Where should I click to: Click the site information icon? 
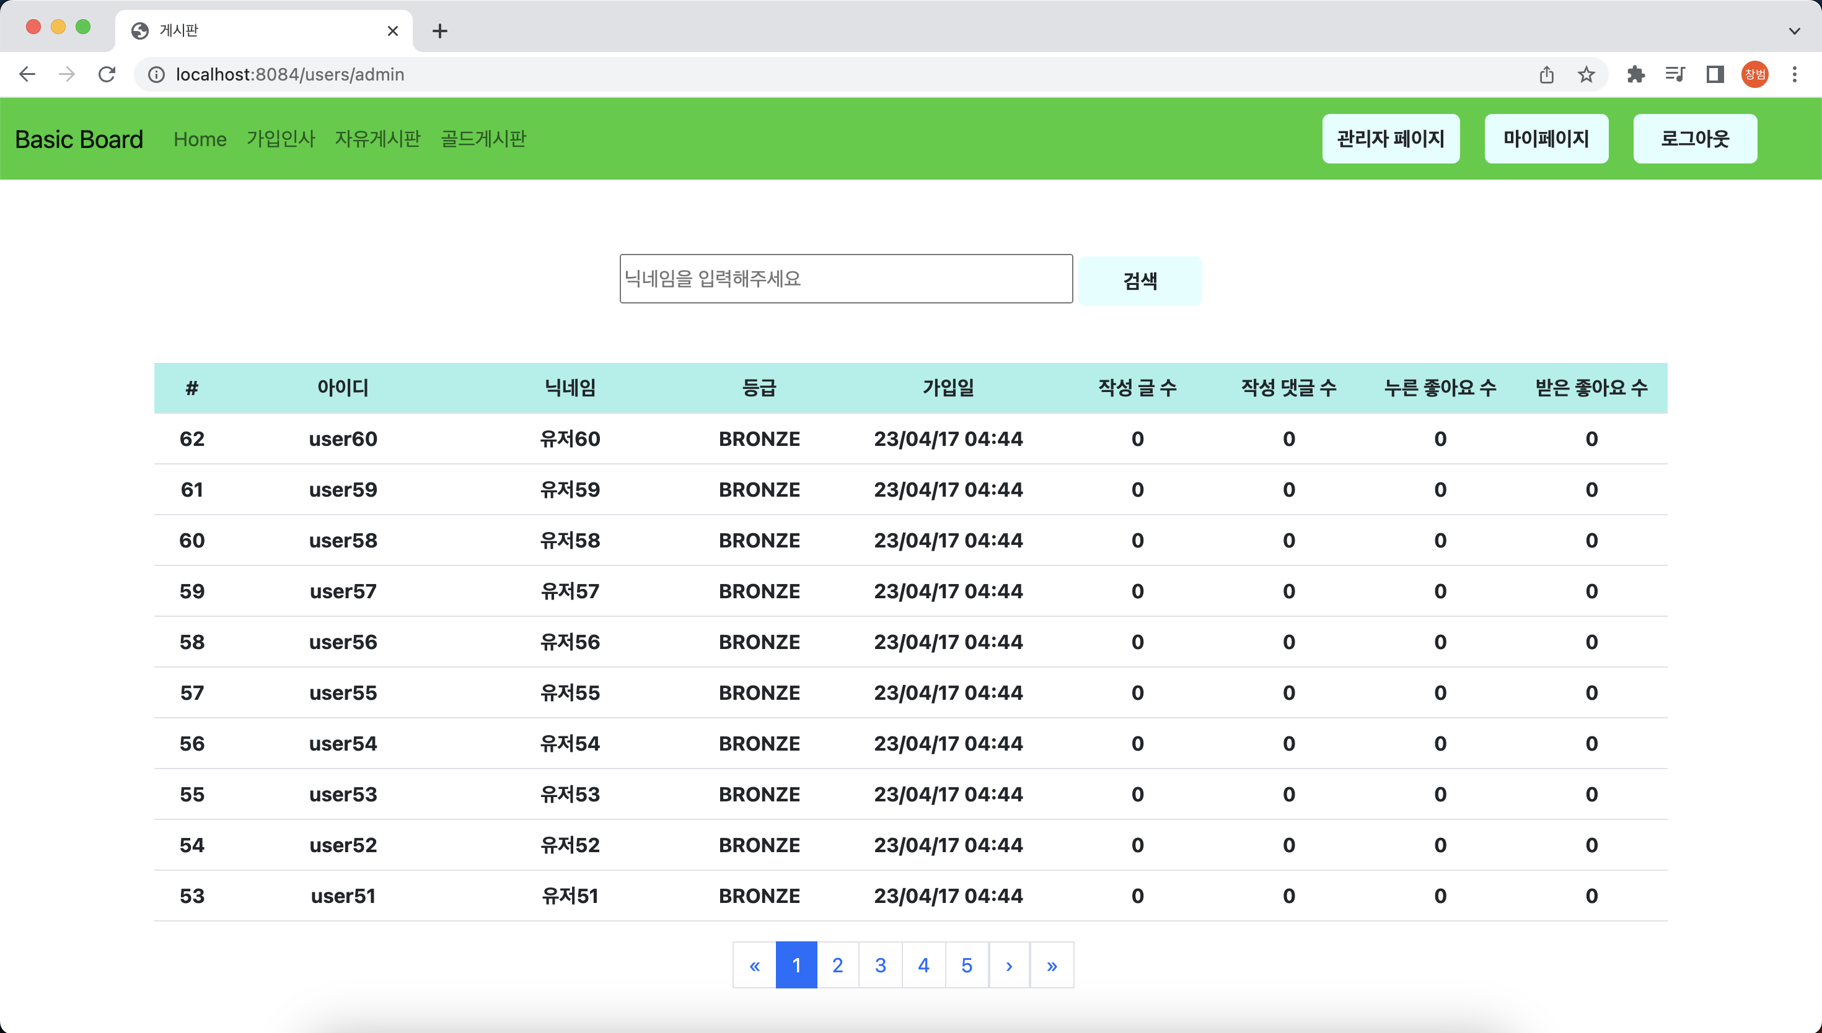156,74
